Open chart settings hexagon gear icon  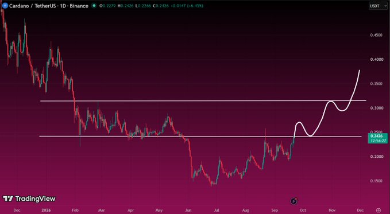(379, 211)
